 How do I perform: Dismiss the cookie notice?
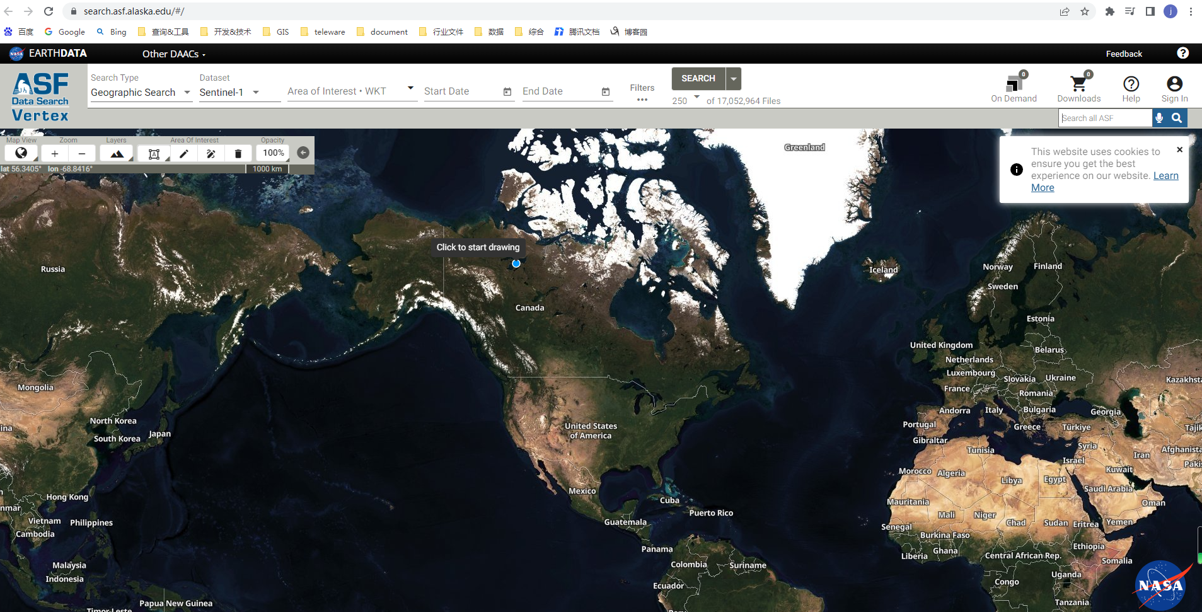[x=1179, y=150]
